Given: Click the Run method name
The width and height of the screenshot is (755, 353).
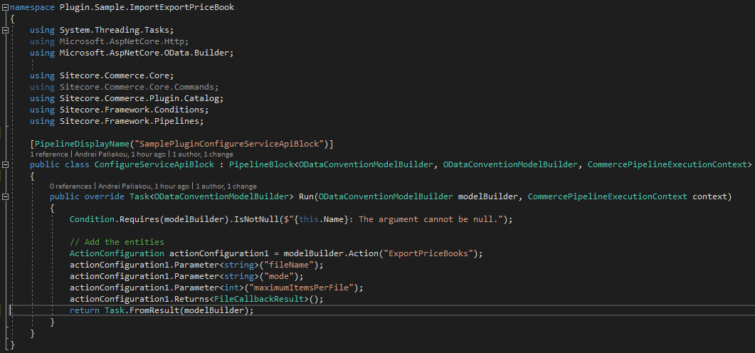Looking at the screenshot, I should [306, 196].
